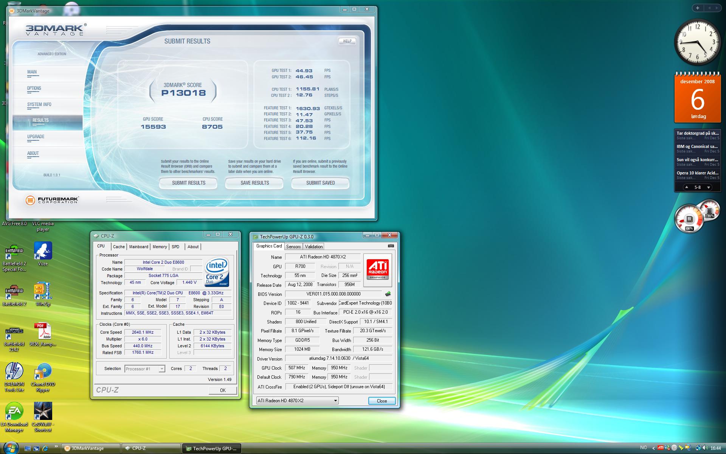Click Show Desktop in quick launch

(x=28, y=448)
